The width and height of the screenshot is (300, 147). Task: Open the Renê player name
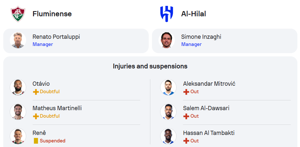[x=39, y=133]
